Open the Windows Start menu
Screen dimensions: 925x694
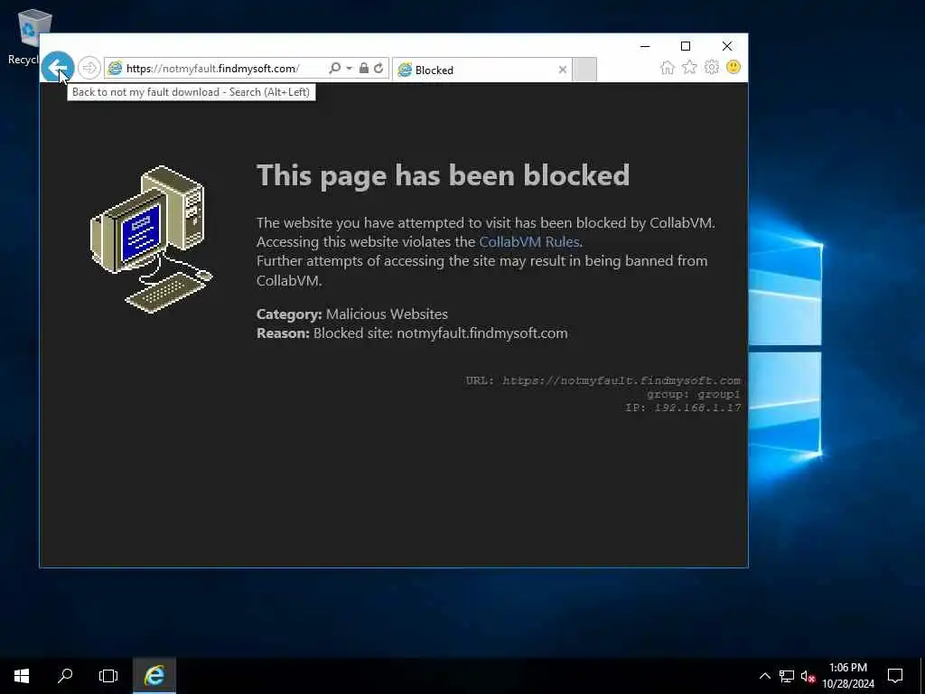tap(22, 676)
